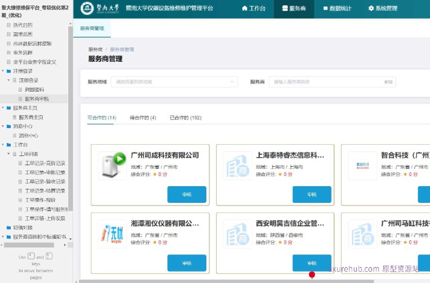This screenshot has width=430, height=283.
Task: Open 找回密码 page in sidebar
Action: point(34,89)
